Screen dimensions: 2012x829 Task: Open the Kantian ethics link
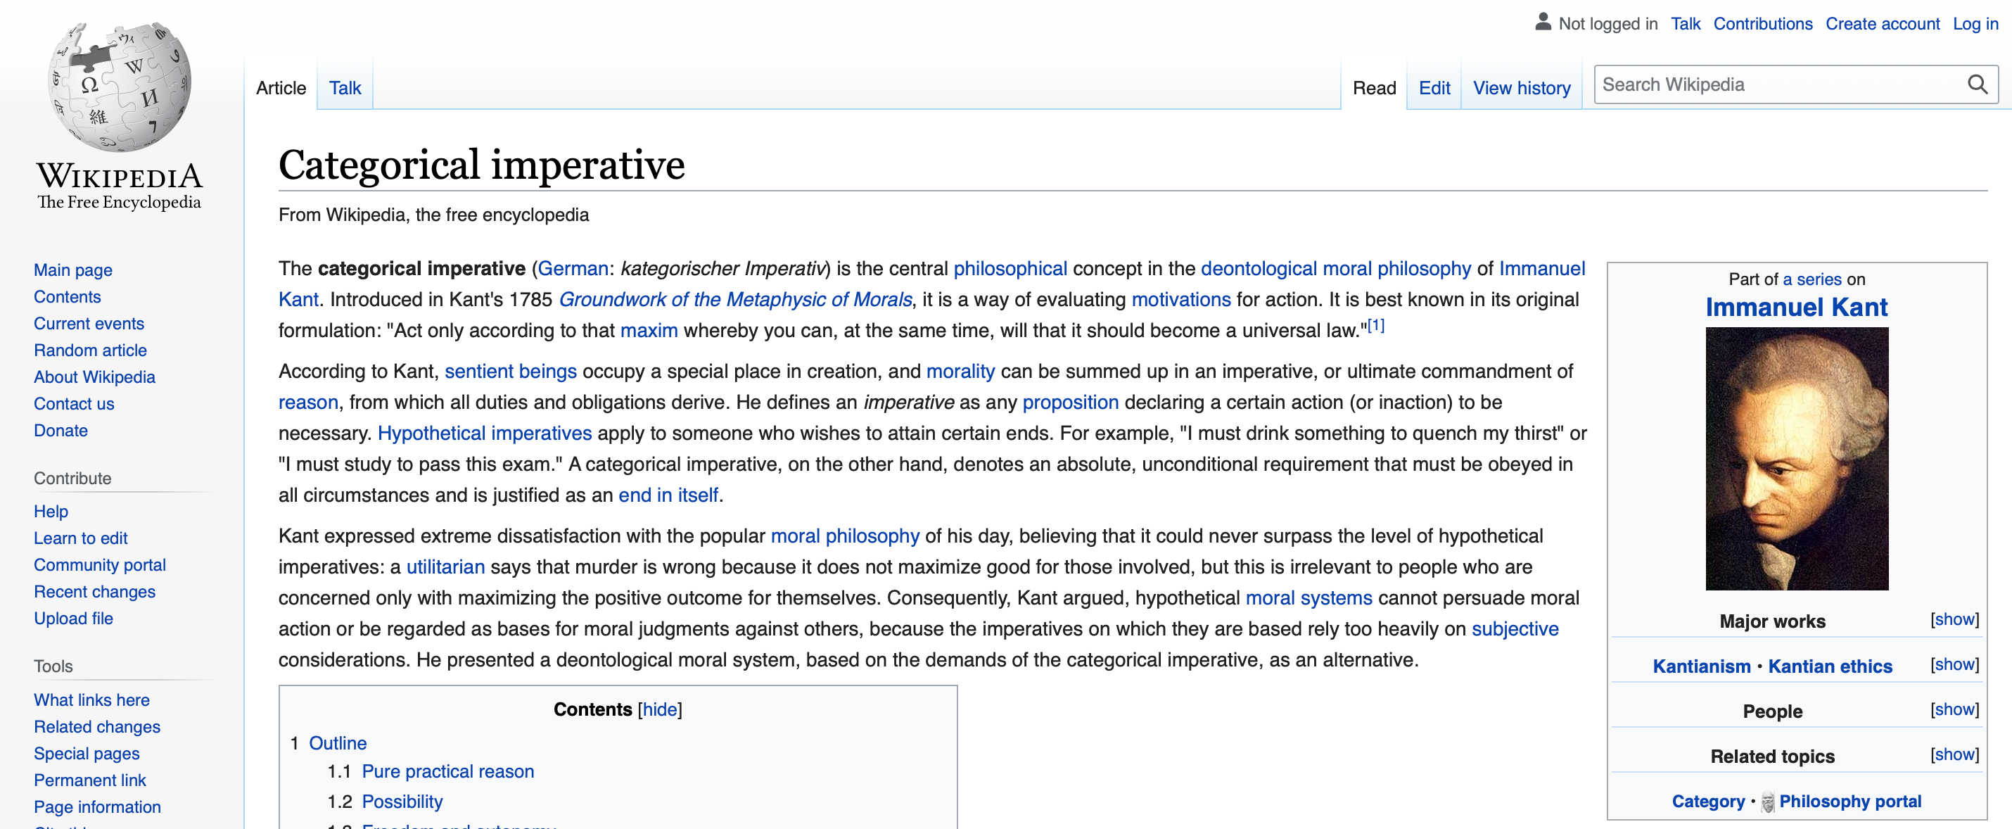tap(1830, 666)
